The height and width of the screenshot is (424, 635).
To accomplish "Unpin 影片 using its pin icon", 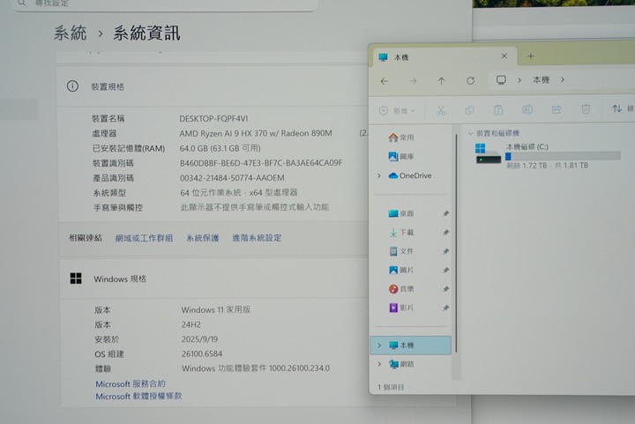I will tap(446, 308).
